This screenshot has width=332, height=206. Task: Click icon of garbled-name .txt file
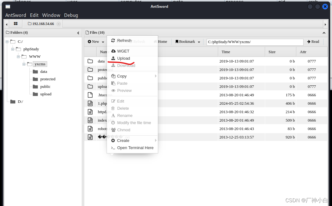pyautogui.click(x=90, y=137)
